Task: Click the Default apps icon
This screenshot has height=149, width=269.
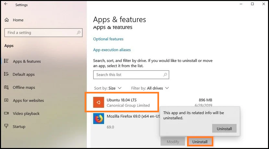Action: point(7,74)
